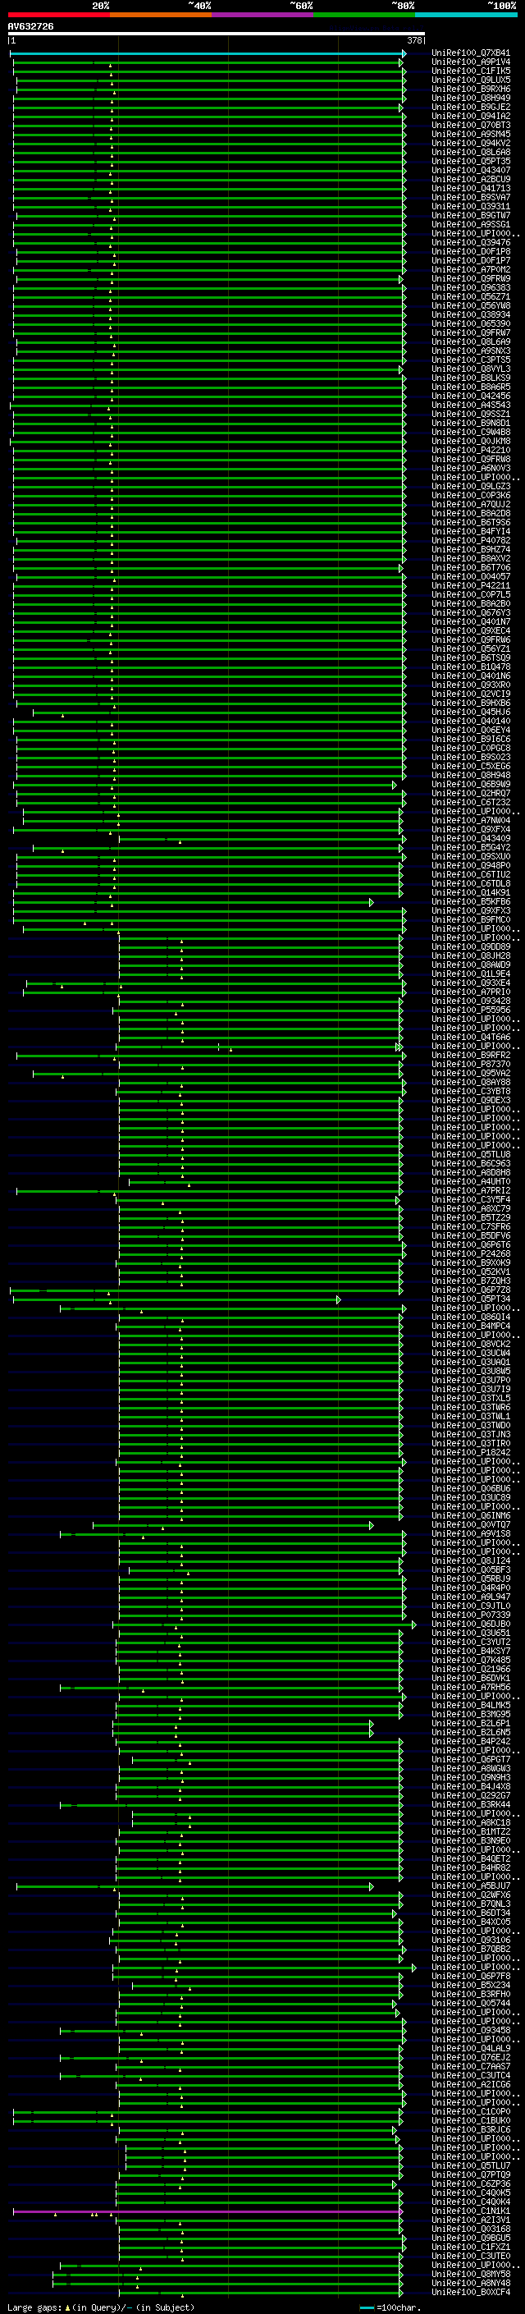Select the UniRef100_Q94KV2 label
The width and height of the screenshot is (525, 2314).
pyautogui.click(x=471, y=144)
